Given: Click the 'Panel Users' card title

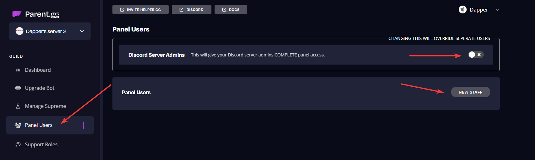Looking at the screenshot, I should click(136, 92).
